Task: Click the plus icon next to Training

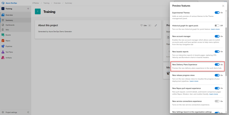Action: coord(28,9)
